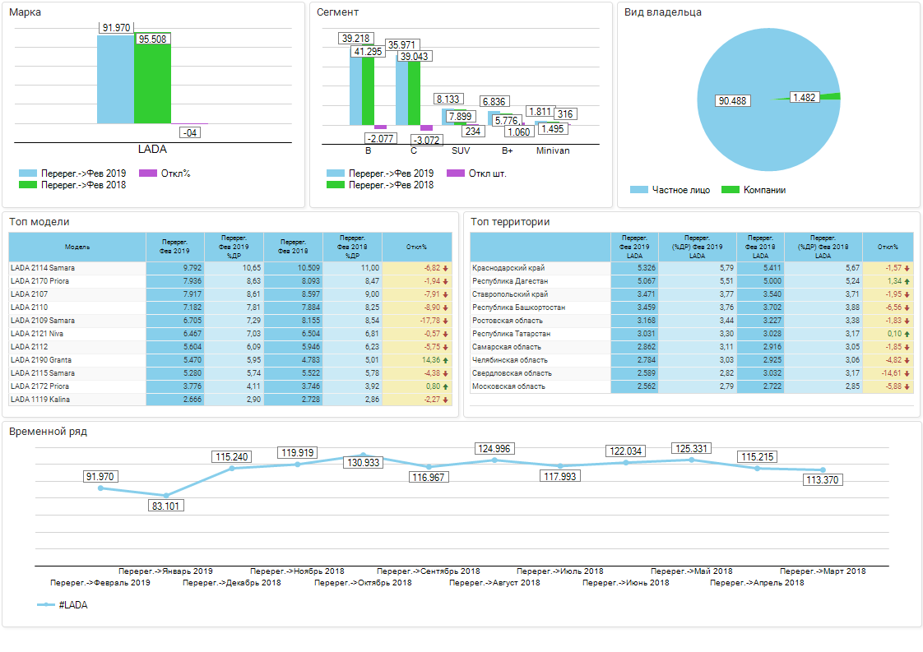This screenshot has width=923, height=652.
Task: Click the Ростовская область territory name
Action: (507, 321)
